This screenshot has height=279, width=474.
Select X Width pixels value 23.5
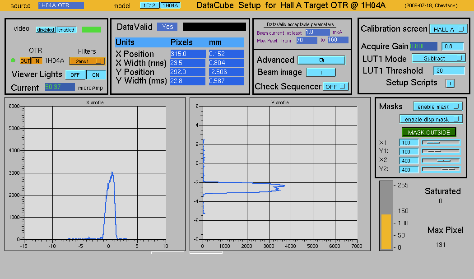(188, 63)
